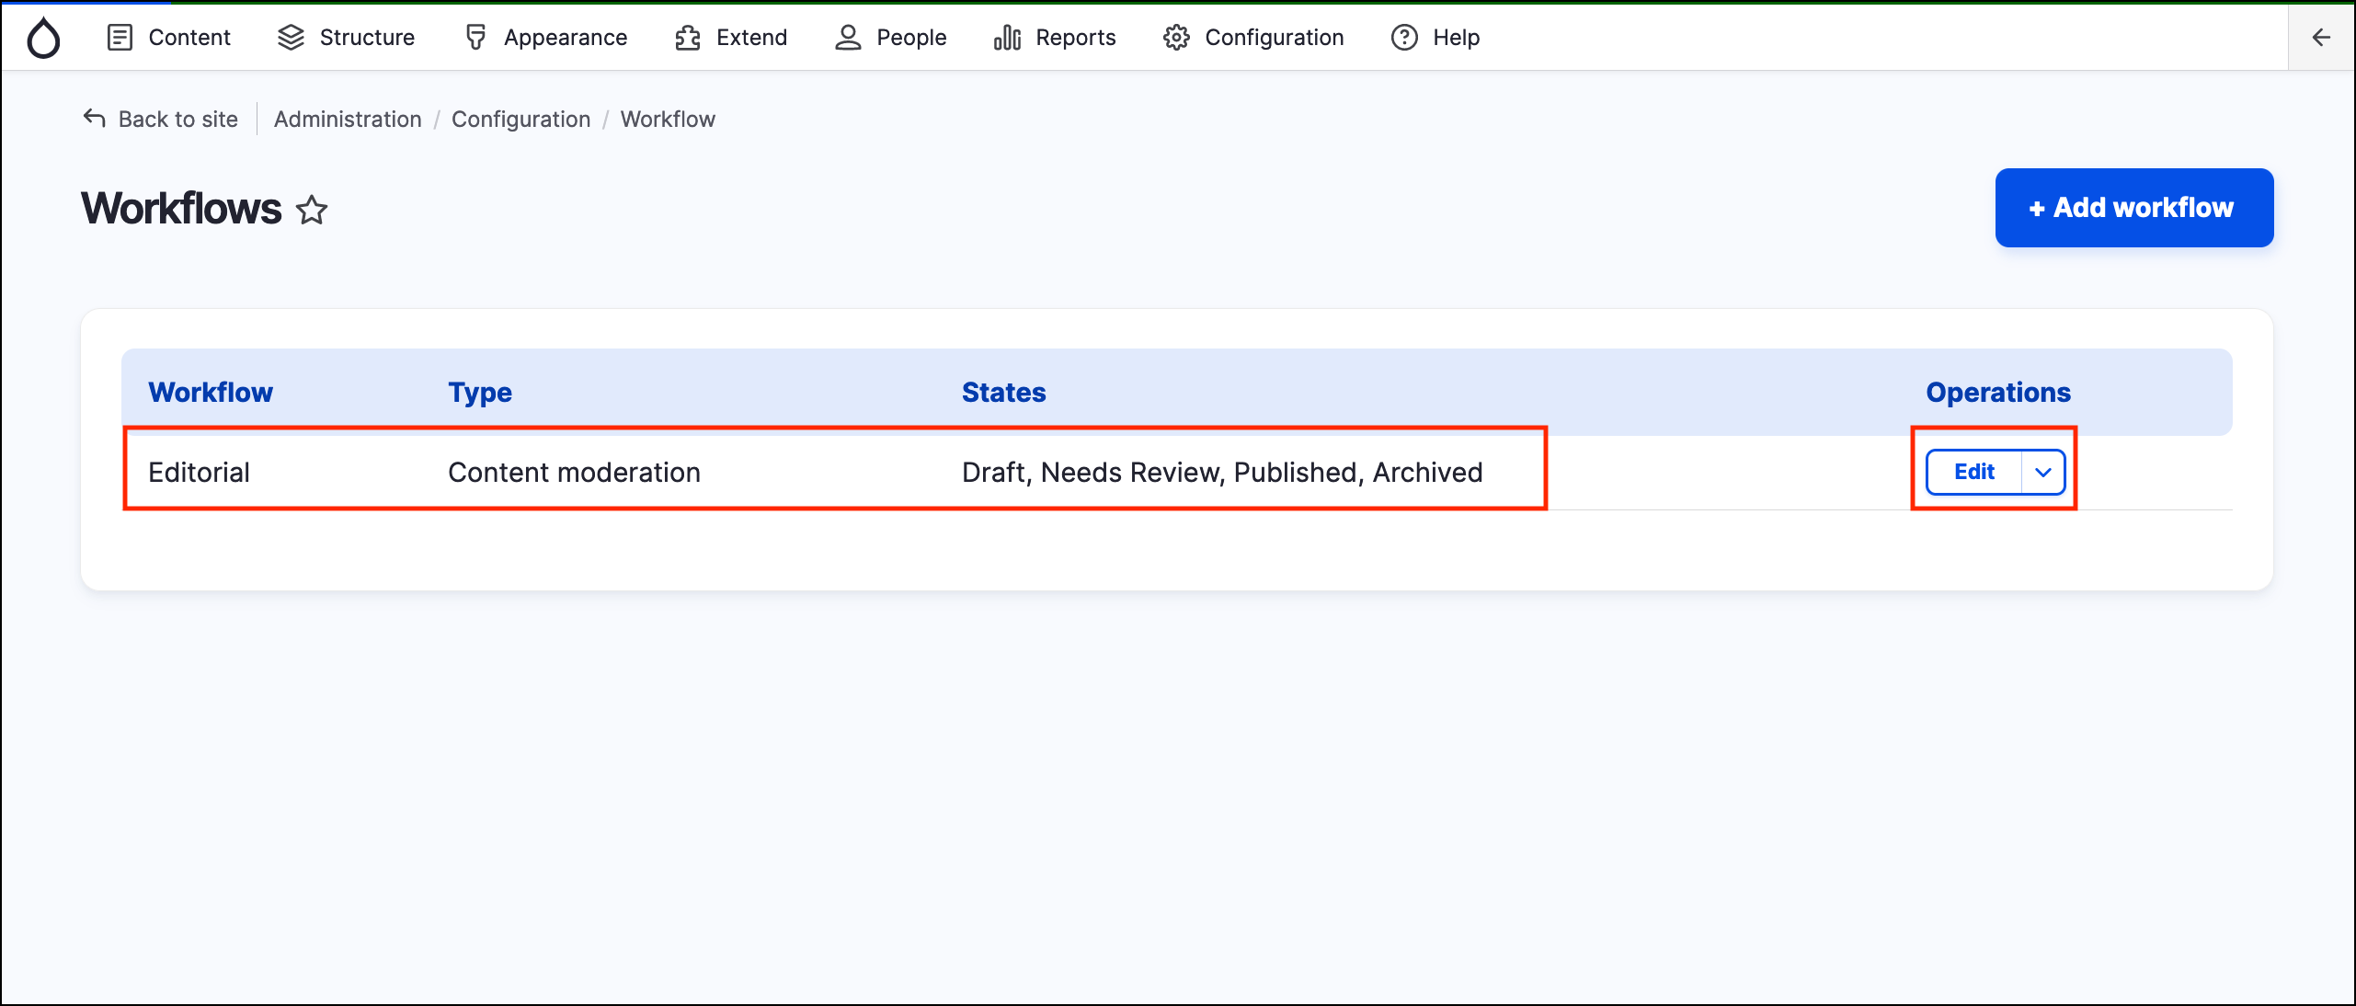Open the Configuration breadcrumb link
The height and width of the screenshot is (1006, 2356).
520,120
